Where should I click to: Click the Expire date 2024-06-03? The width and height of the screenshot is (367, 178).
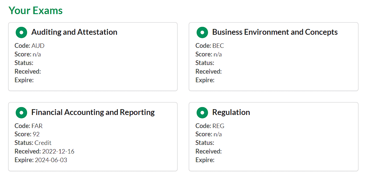(x=51, y=160)
